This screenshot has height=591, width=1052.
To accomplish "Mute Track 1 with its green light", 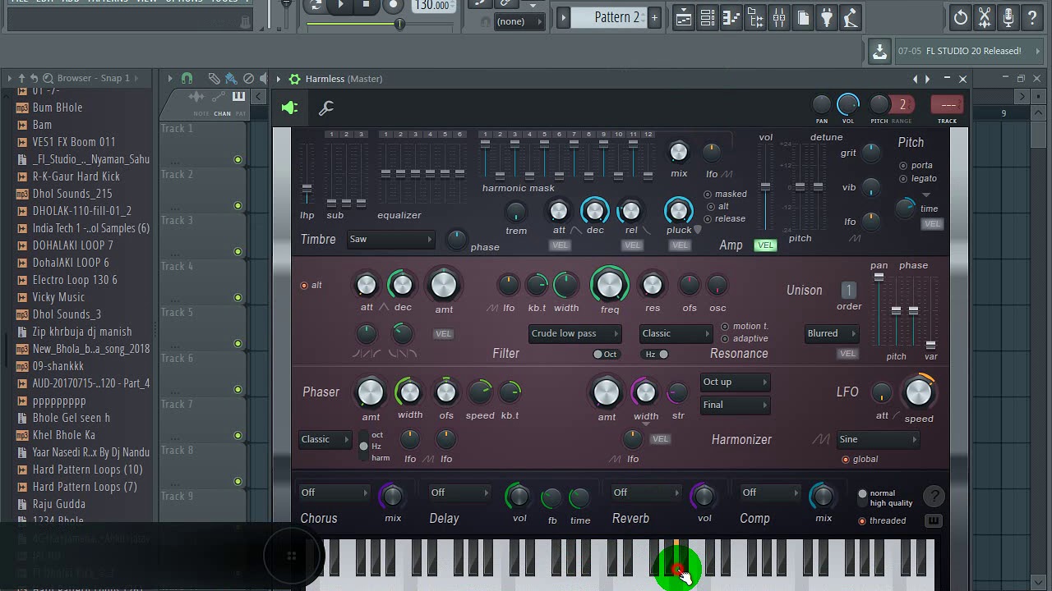I will coord(238,160).
